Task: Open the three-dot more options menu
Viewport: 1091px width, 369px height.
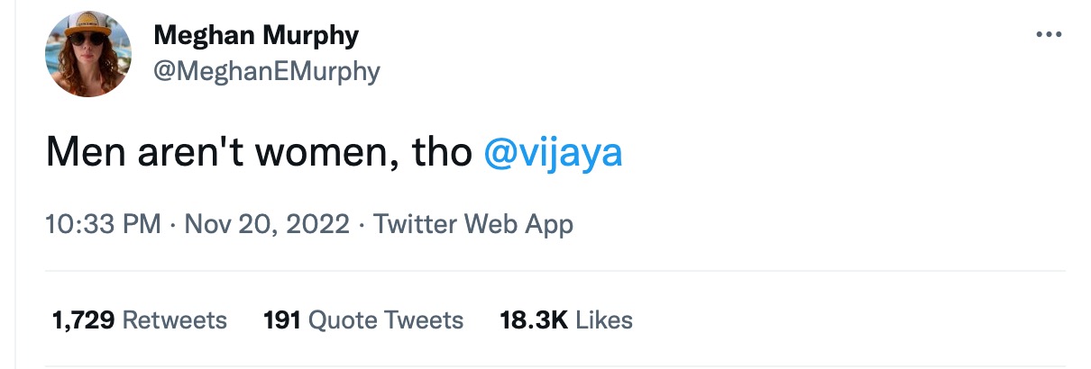Action: click(x=1049, y=34)
